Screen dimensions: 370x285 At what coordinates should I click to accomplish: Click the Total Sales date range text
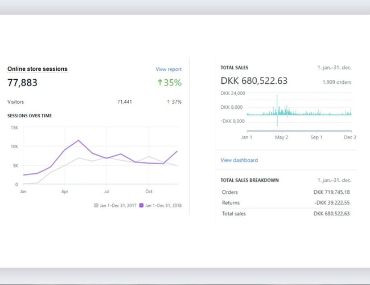pyautogui.click(x=334, y=67)
